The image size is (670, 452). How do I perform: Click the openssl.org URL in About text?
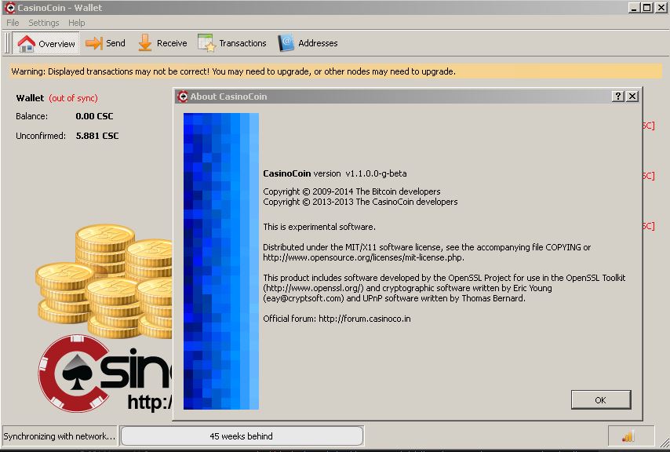[x=314, y=288]
